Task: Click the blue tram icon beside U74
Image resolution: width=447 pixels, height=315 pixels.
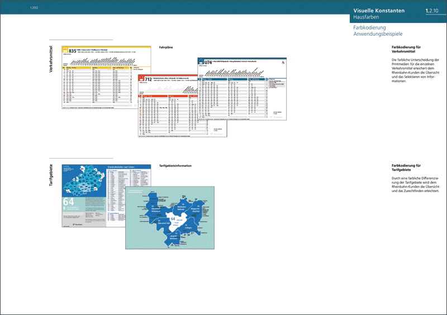Action: [x=201, y=61]
